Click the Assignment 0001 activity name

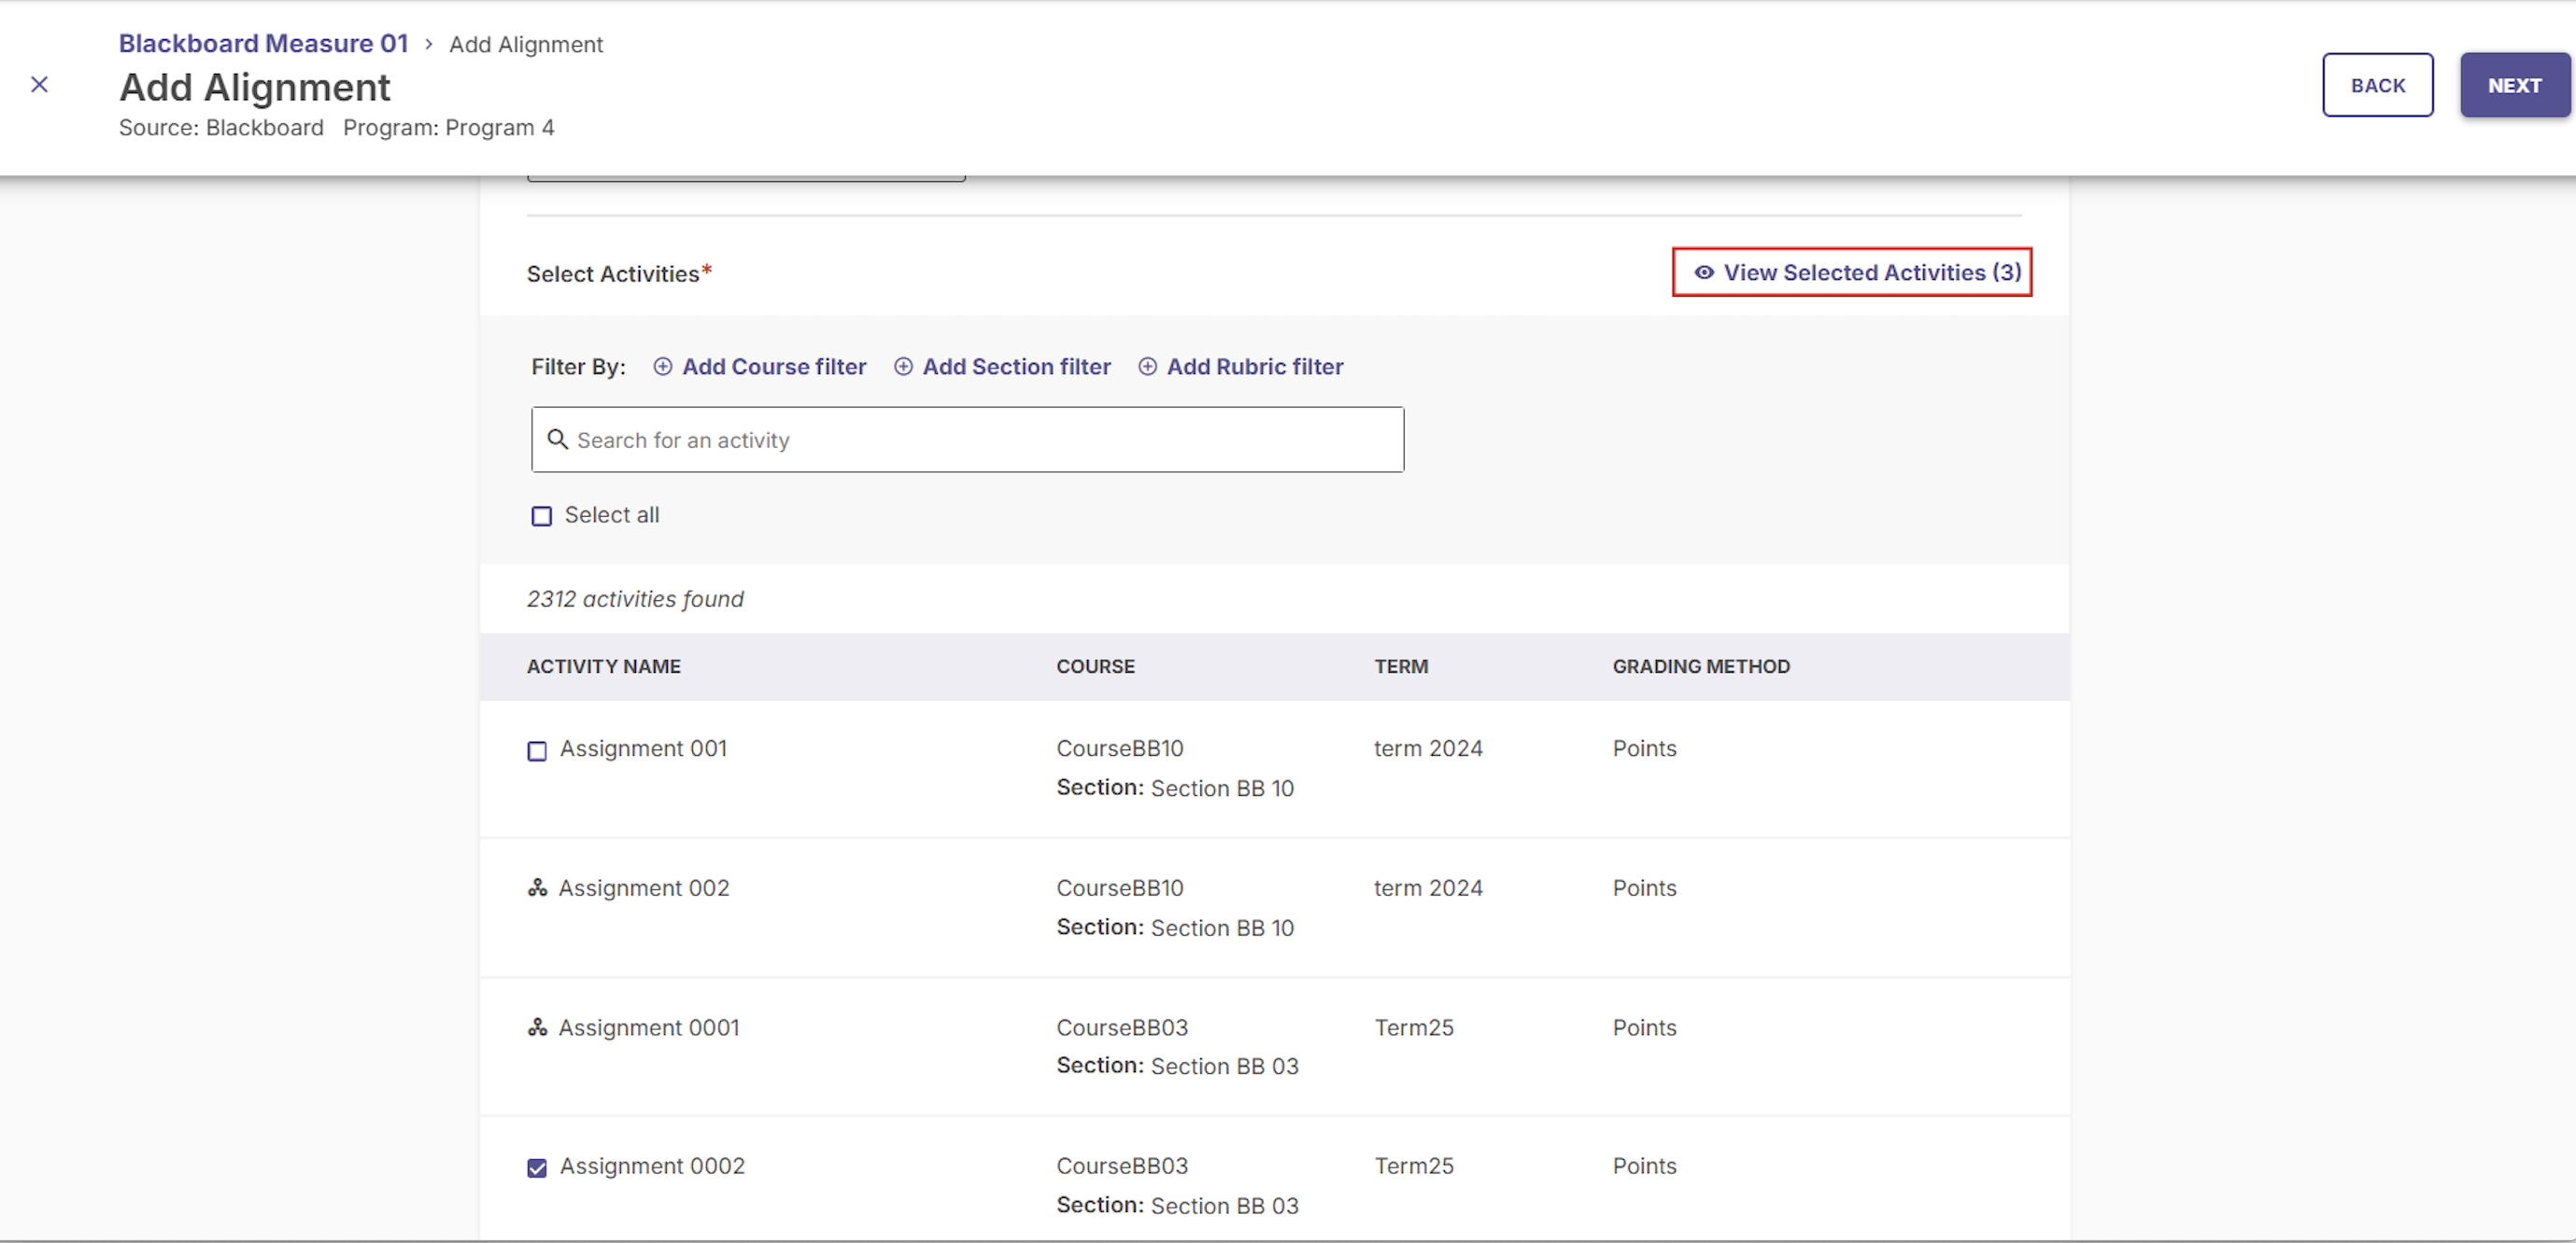coord(648,1027)
